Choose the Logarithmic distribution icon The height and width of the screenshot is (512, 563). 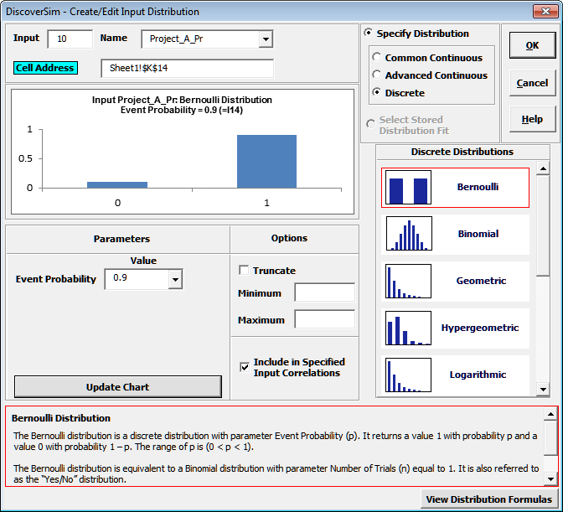click(x=408, y=375)
